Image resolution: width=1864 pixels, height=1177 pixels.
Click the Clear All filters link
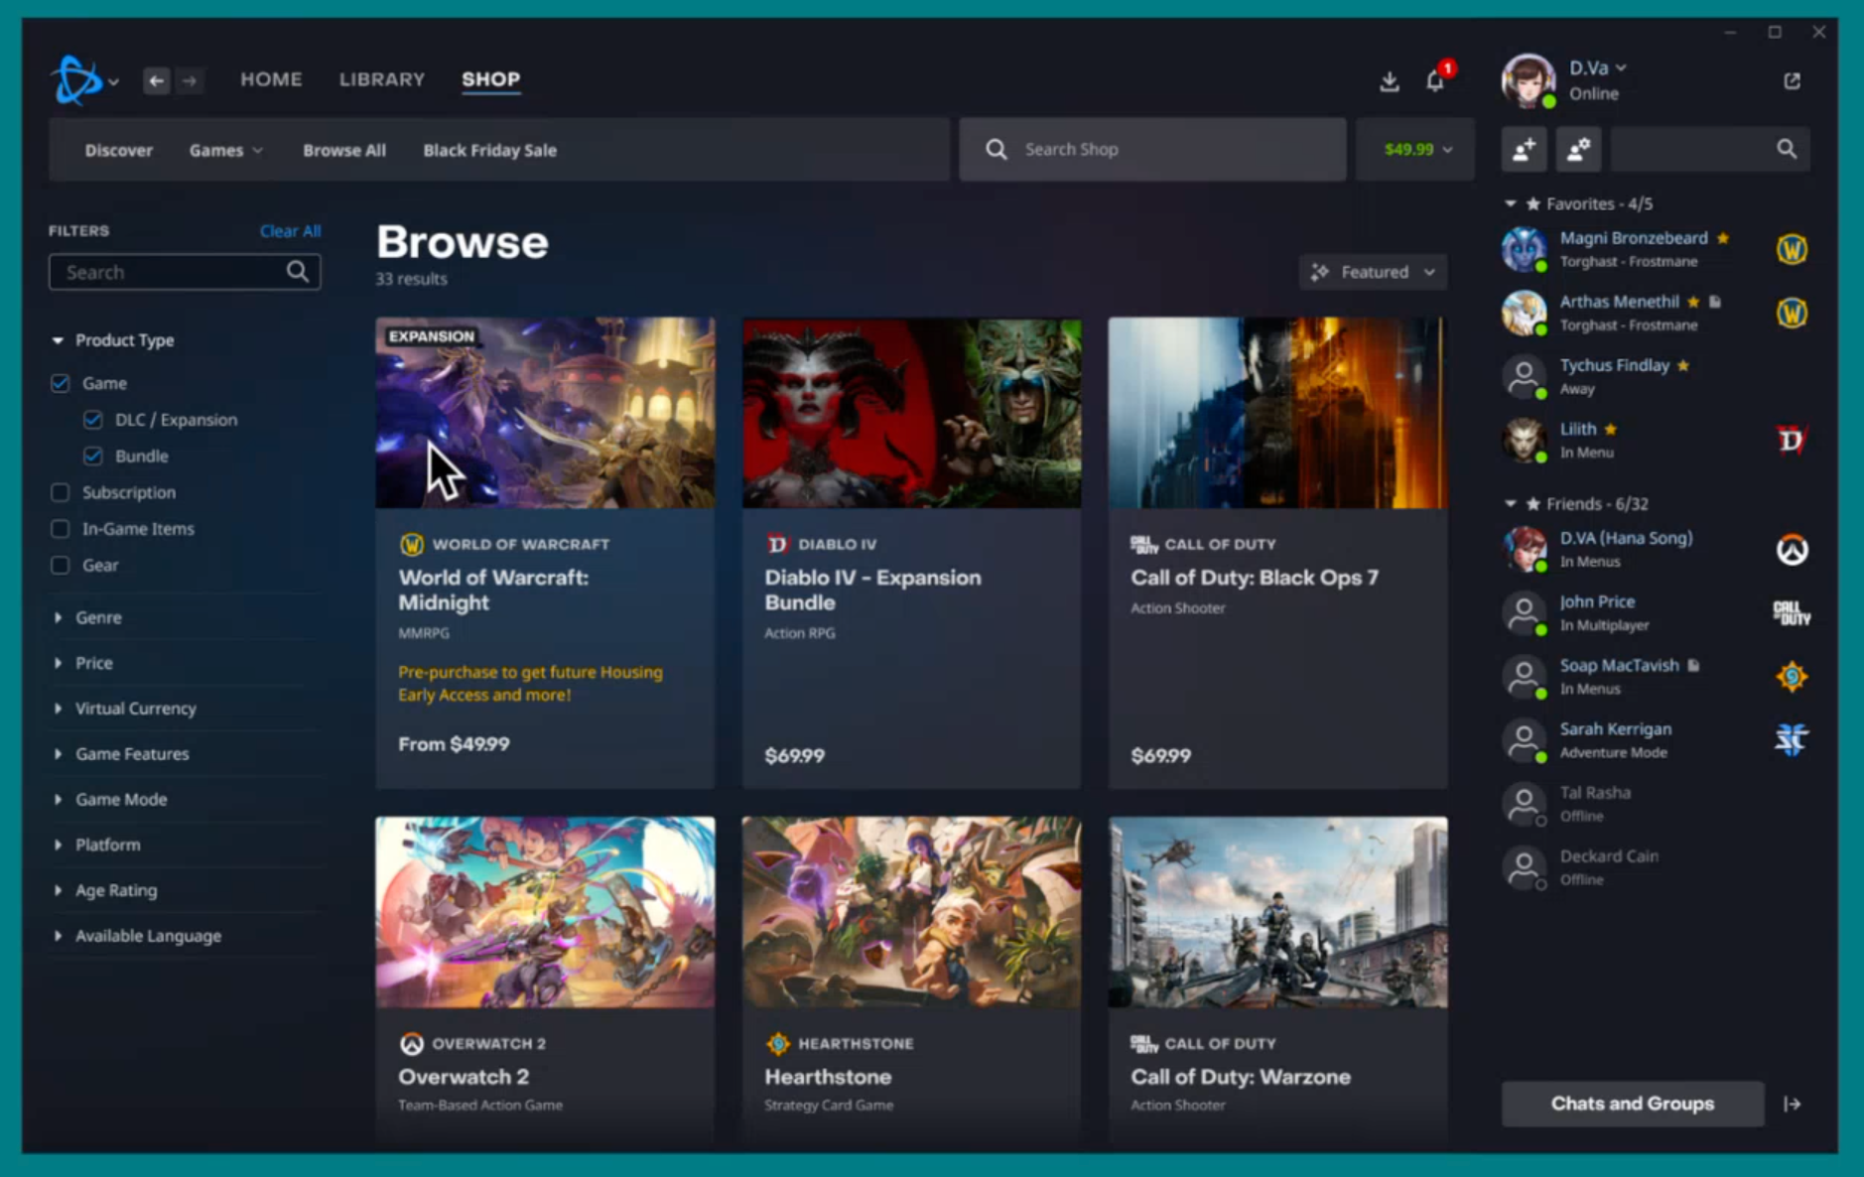290,231
